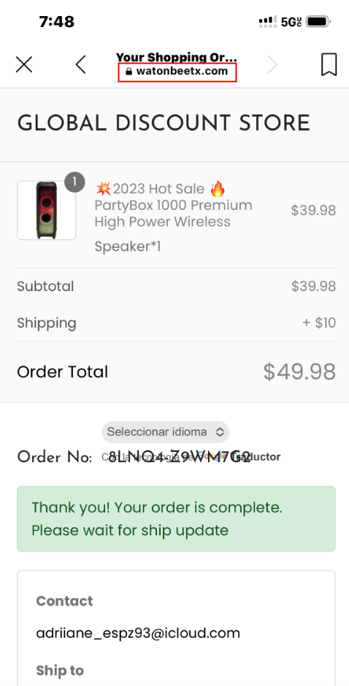Close the in-app browser with X icon
This screenshot has width=349, height=686.
click(x=24, y=65)
